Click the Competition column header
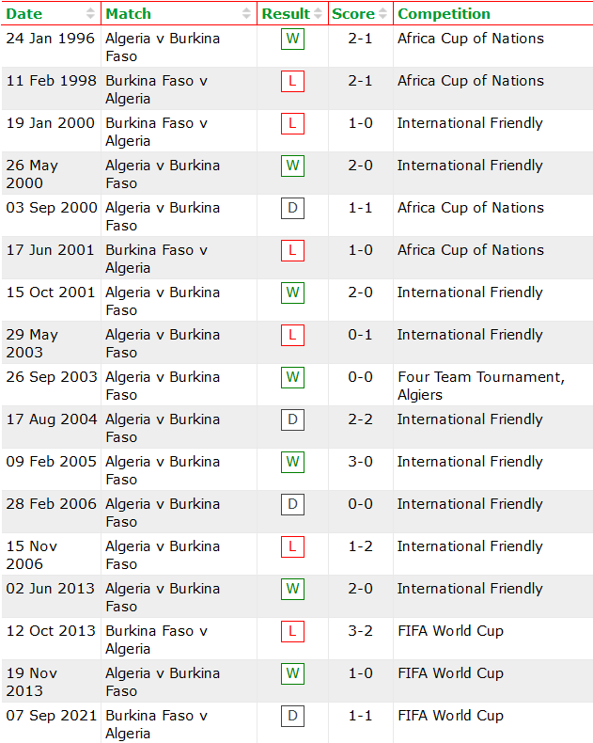Image resolution: width=593 pixels, height=743 pixels. click(x=444, y=14)
